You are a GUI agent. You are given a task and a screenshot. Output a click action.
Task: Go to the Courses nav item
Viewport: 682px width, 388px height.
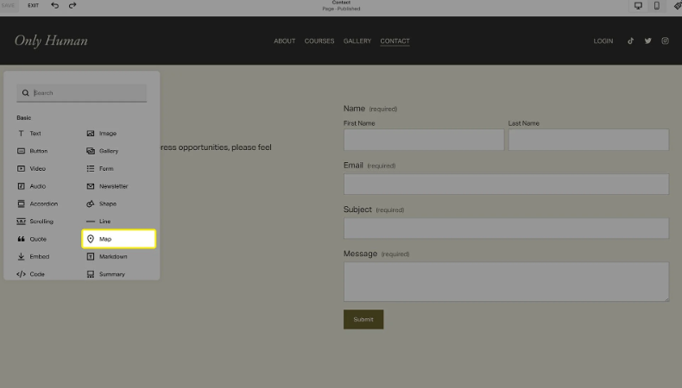tap(319, 41)
